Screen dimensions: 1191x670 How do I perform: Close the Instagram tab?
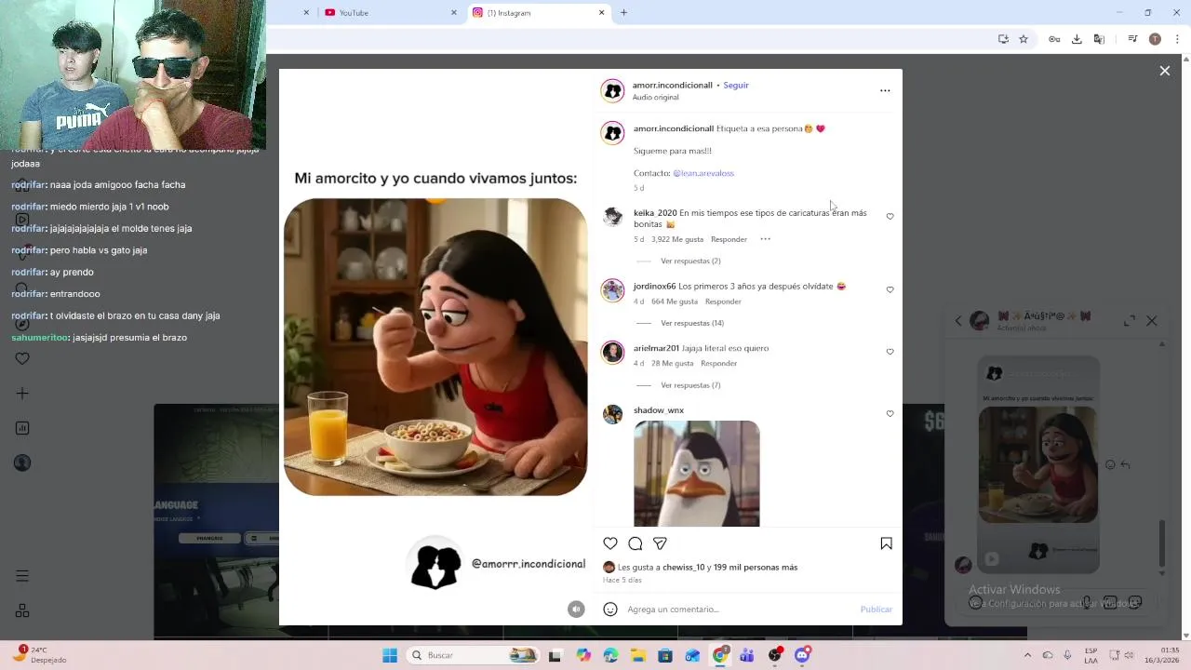point(601,13)
